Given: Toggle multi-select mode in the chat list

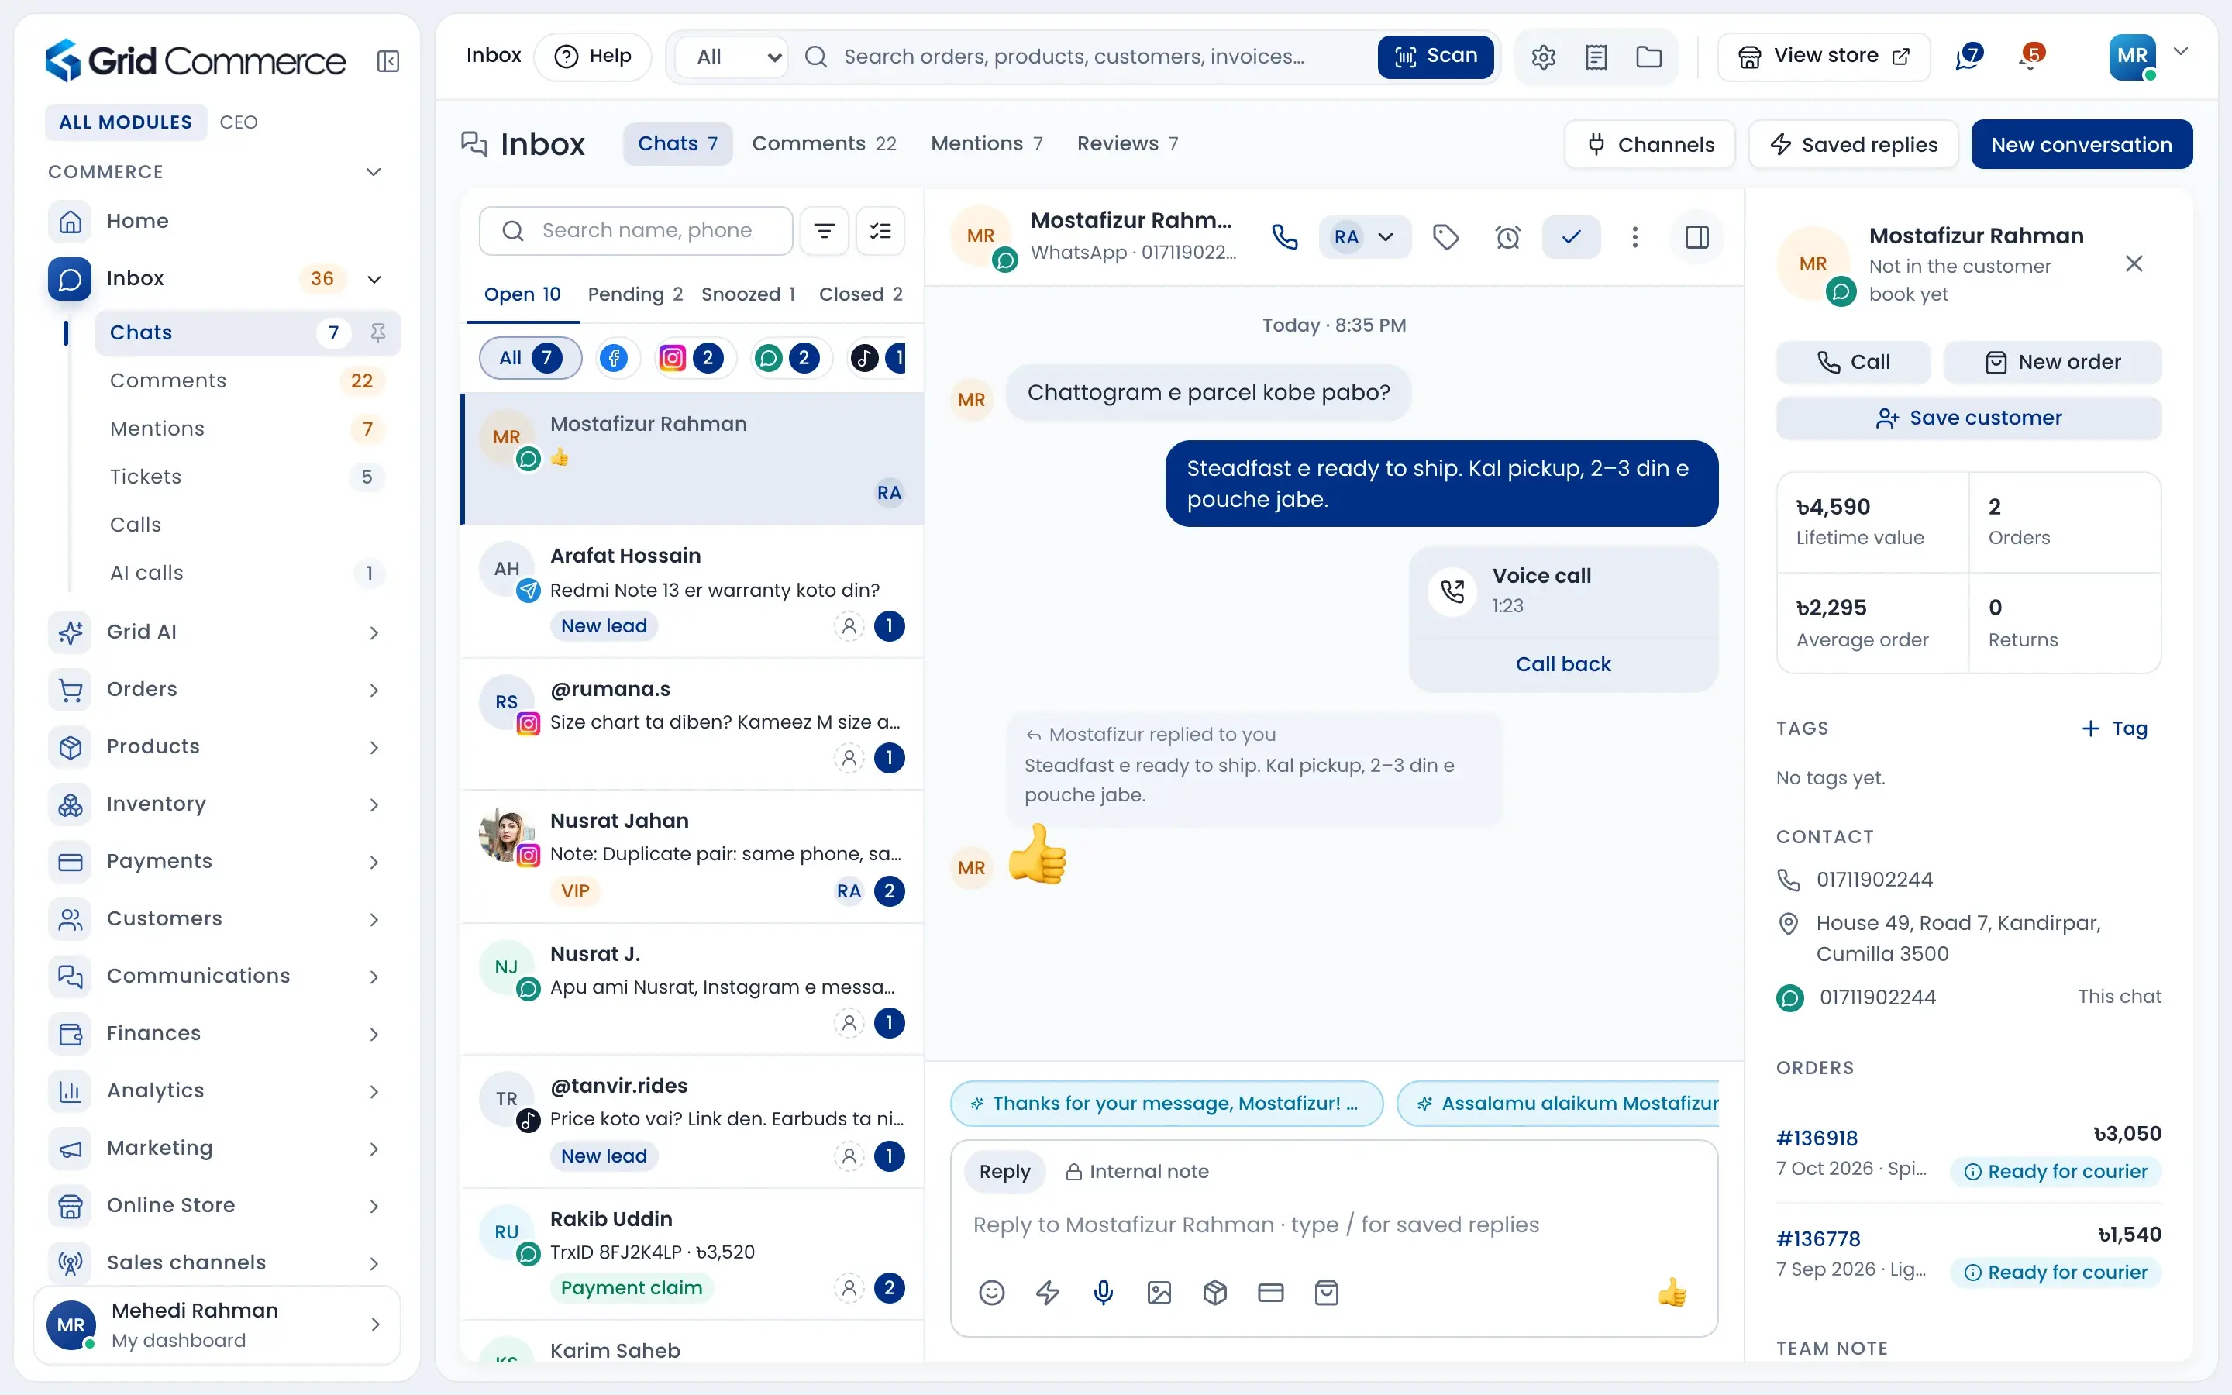Looking at the screenshot, I should [x=880, y=231].
